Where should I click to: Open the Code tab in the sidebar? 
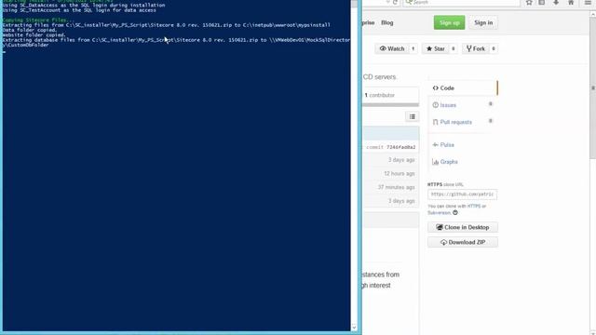click(462, 87)
